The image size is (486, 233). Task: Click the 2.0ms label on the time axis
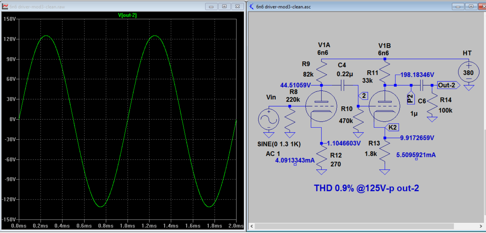pyautogui.click(x=236, y=226)
